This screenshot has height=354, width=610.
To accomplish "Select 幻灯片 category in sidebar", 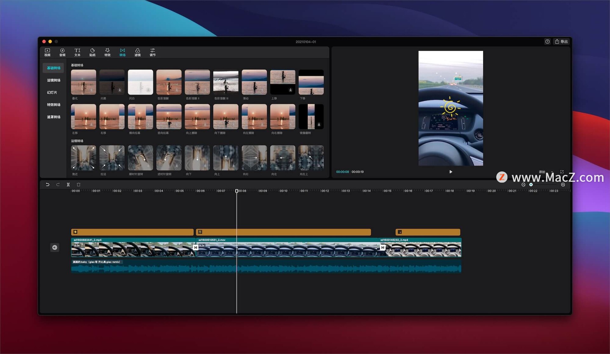I will [52, 92].
